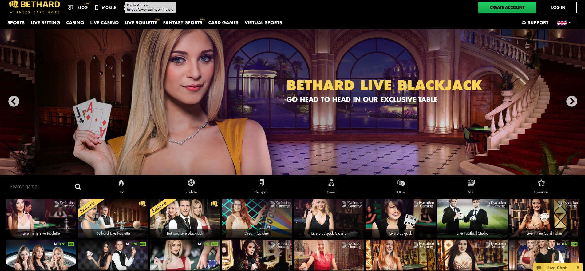The width and height of the screenshot is (585, 271).
Task: Open the Live Blackjack game thumbnail
Action: [x=401, y=218]
